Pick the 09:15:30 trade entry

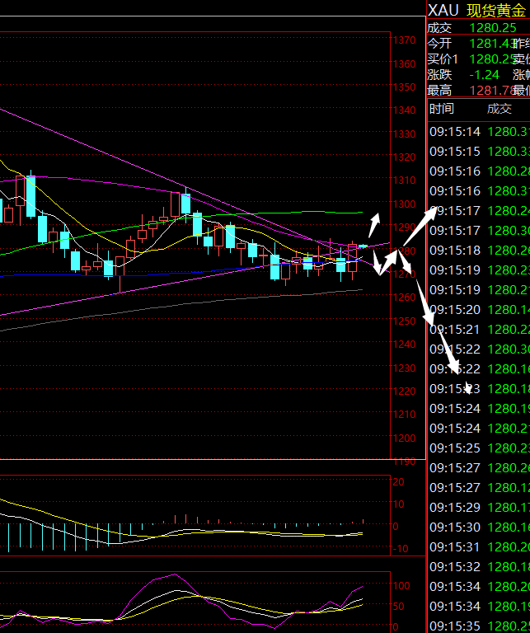(478, 527)
